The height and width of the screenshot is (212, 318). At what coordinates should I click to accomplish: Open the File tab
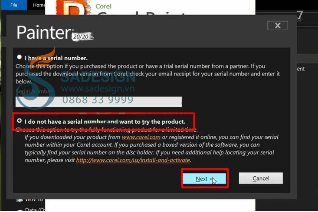(x=14, y=5)
